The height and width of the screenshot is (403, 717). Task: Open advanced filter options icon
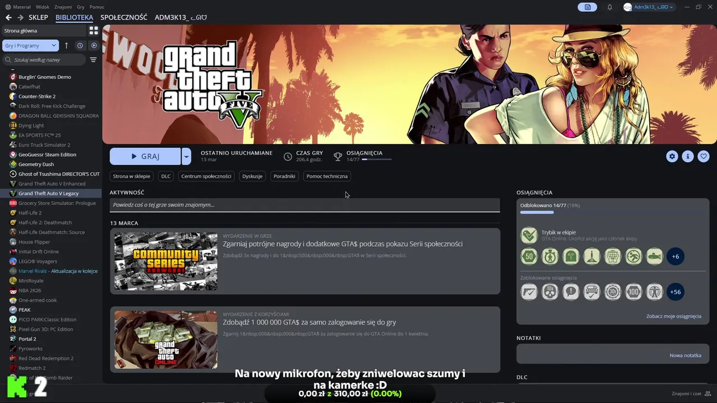pos(94,60)
